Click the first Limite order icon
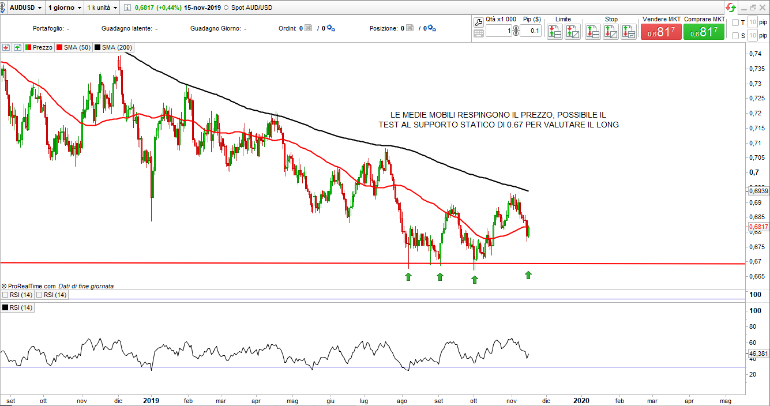Screen dimensions: 770x406 pyautogui.click(x=554, y=32)
